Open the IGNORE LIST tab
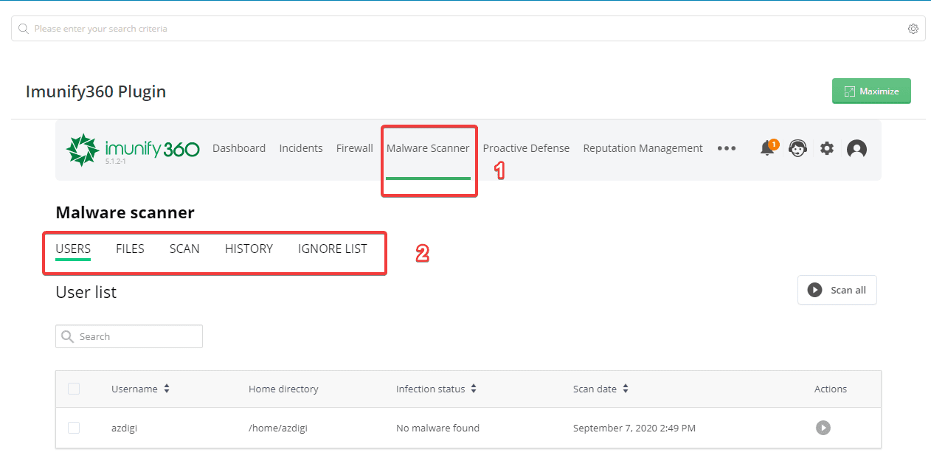Screen dimensions: 931x458 [x=332, y=249]
